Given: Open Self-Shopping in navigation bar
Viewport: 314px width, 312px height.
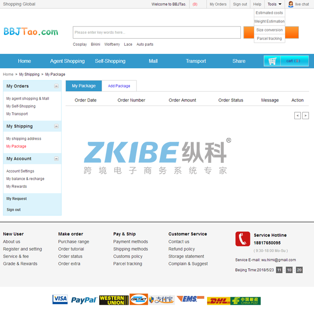Looking at the screenshot, I should coord(110,61).
